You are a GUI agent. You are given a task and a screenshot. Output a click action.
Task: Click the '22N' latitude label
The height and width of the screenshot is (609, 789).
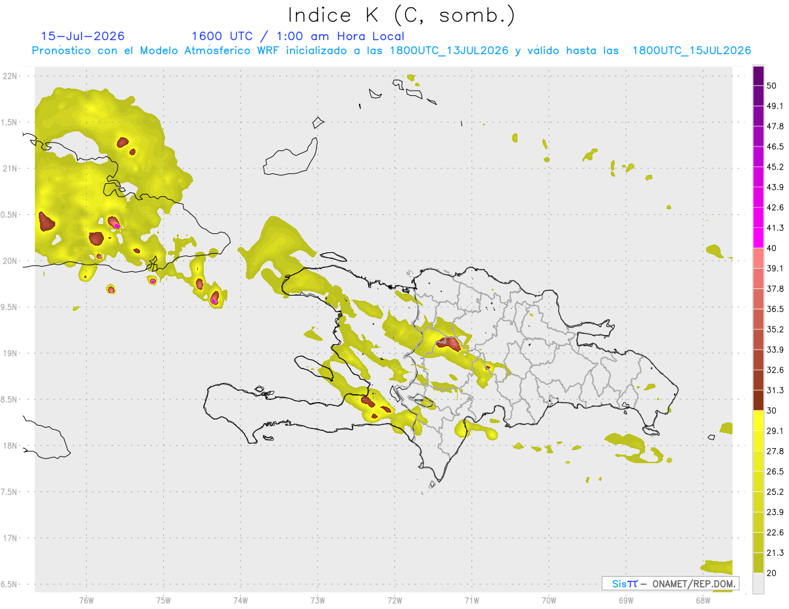click(x=10, y=76)
